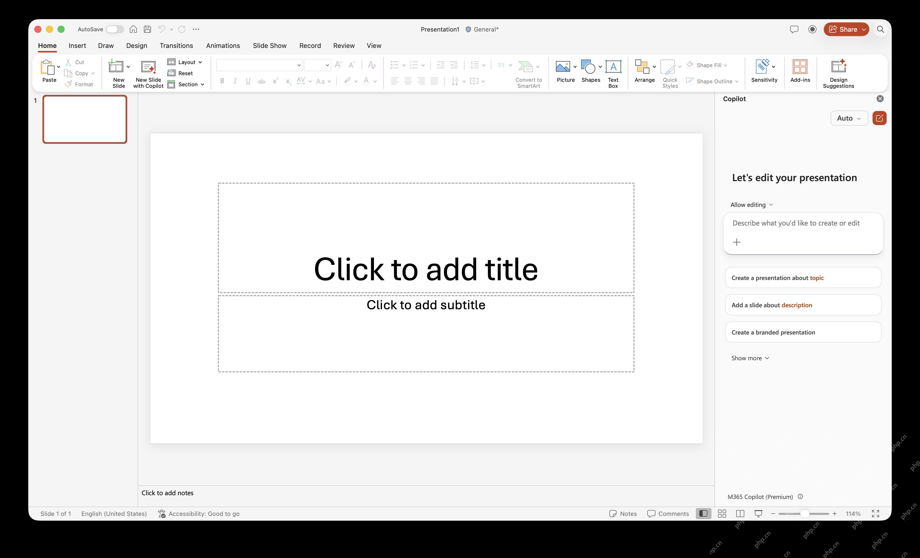The height and width of the screenshot is (558, 920).
Task: Switch to Reading view
Action: pyautogui.click(x=740, y=514)
